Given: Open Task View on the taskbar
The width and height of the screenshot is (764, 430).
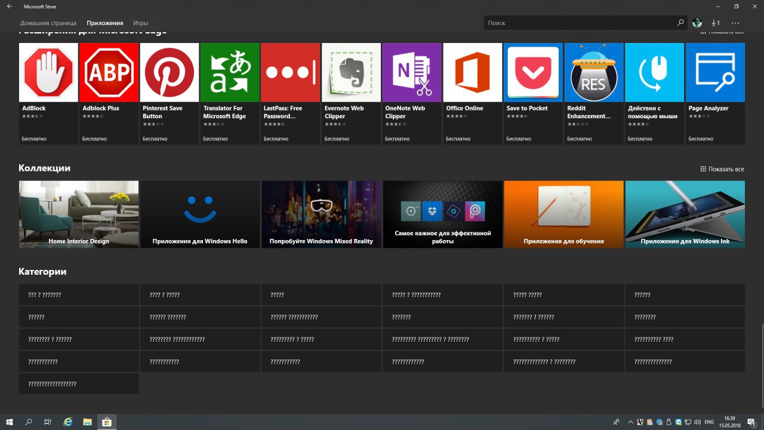Looking at the screenshot, I should tap(48, 422).
